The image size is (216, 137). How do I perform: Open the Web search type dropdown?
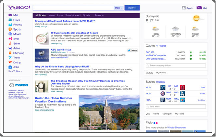[119, 8]
